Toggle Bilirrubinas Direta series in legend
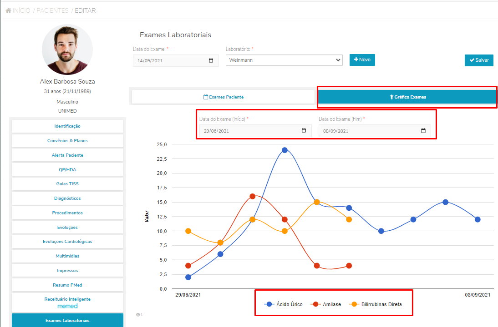The image size is (498, 327). [x=376, y=304]
